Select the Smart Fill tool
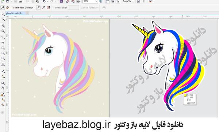The height and width of the screenshot is (132, 219). coord(3,105)
